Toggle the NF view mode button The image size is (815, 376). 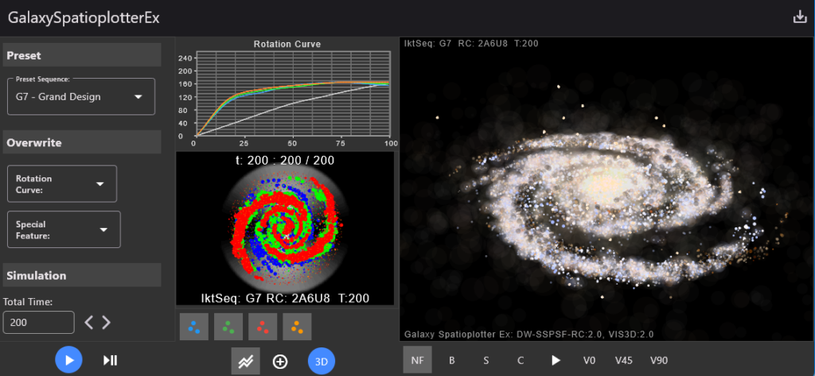tap(417, 360)
